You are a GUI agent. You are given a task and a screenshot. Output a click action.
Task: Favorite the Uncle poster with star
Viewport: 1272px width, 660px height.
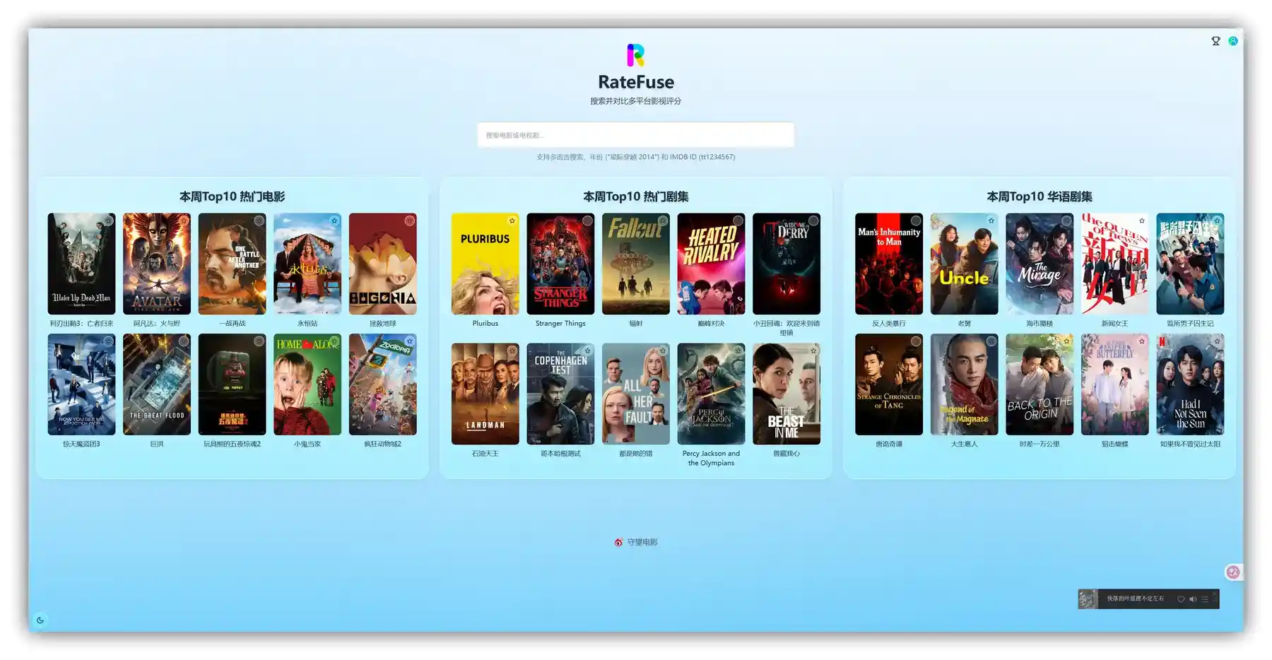[x=991, y=221]
